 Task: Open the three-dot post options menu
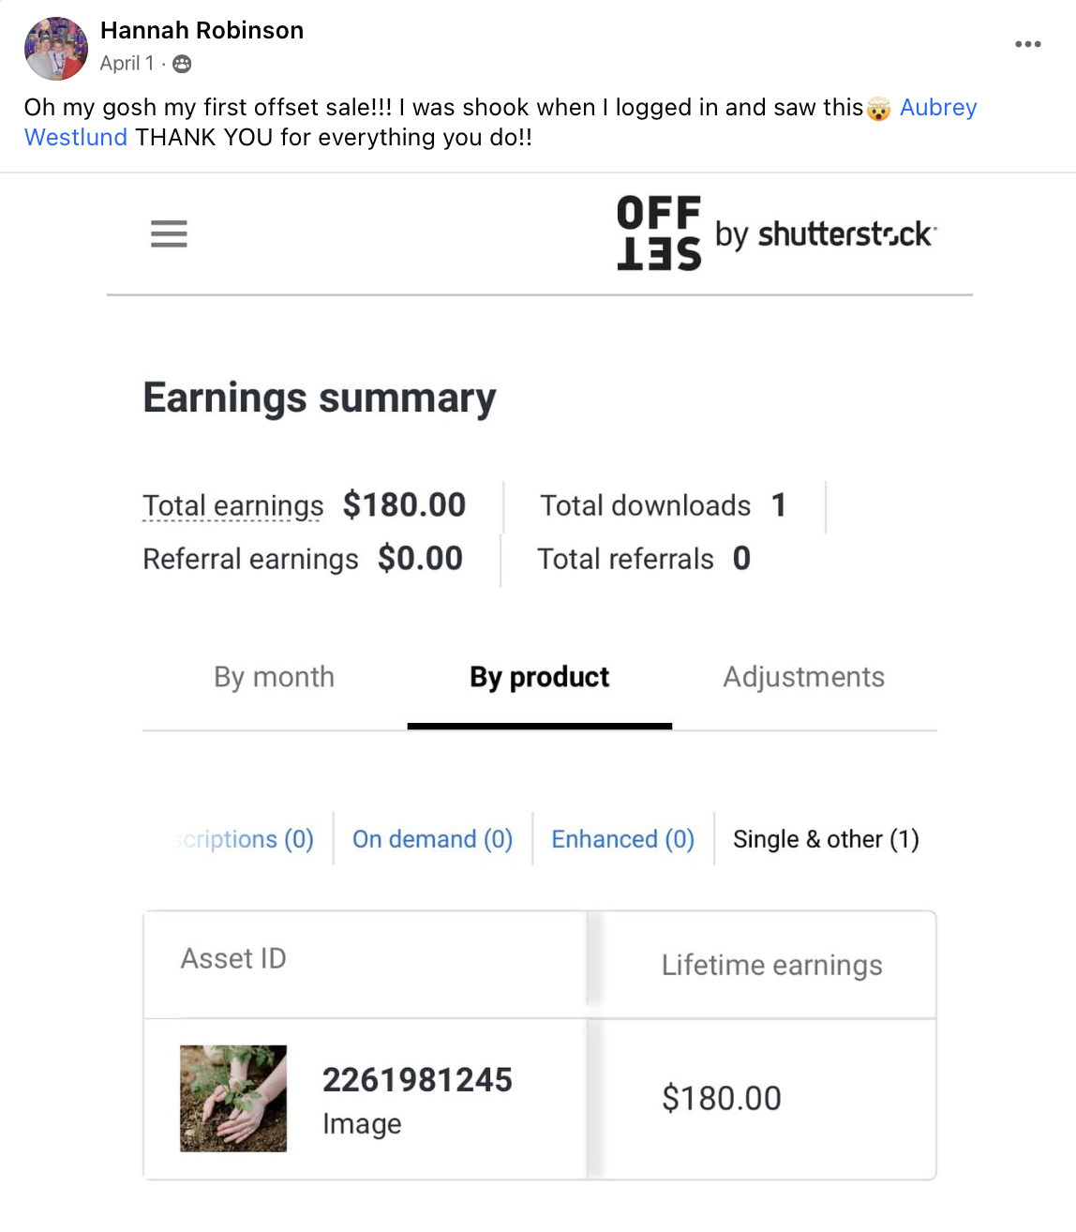[x=1027, y=44]
